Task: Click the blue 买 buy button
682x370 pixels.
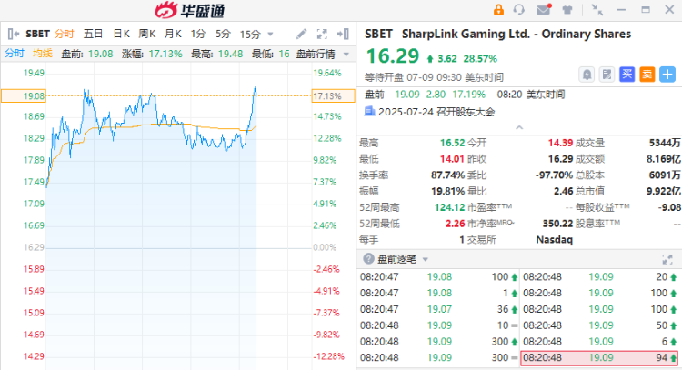Action: [627, 73]
